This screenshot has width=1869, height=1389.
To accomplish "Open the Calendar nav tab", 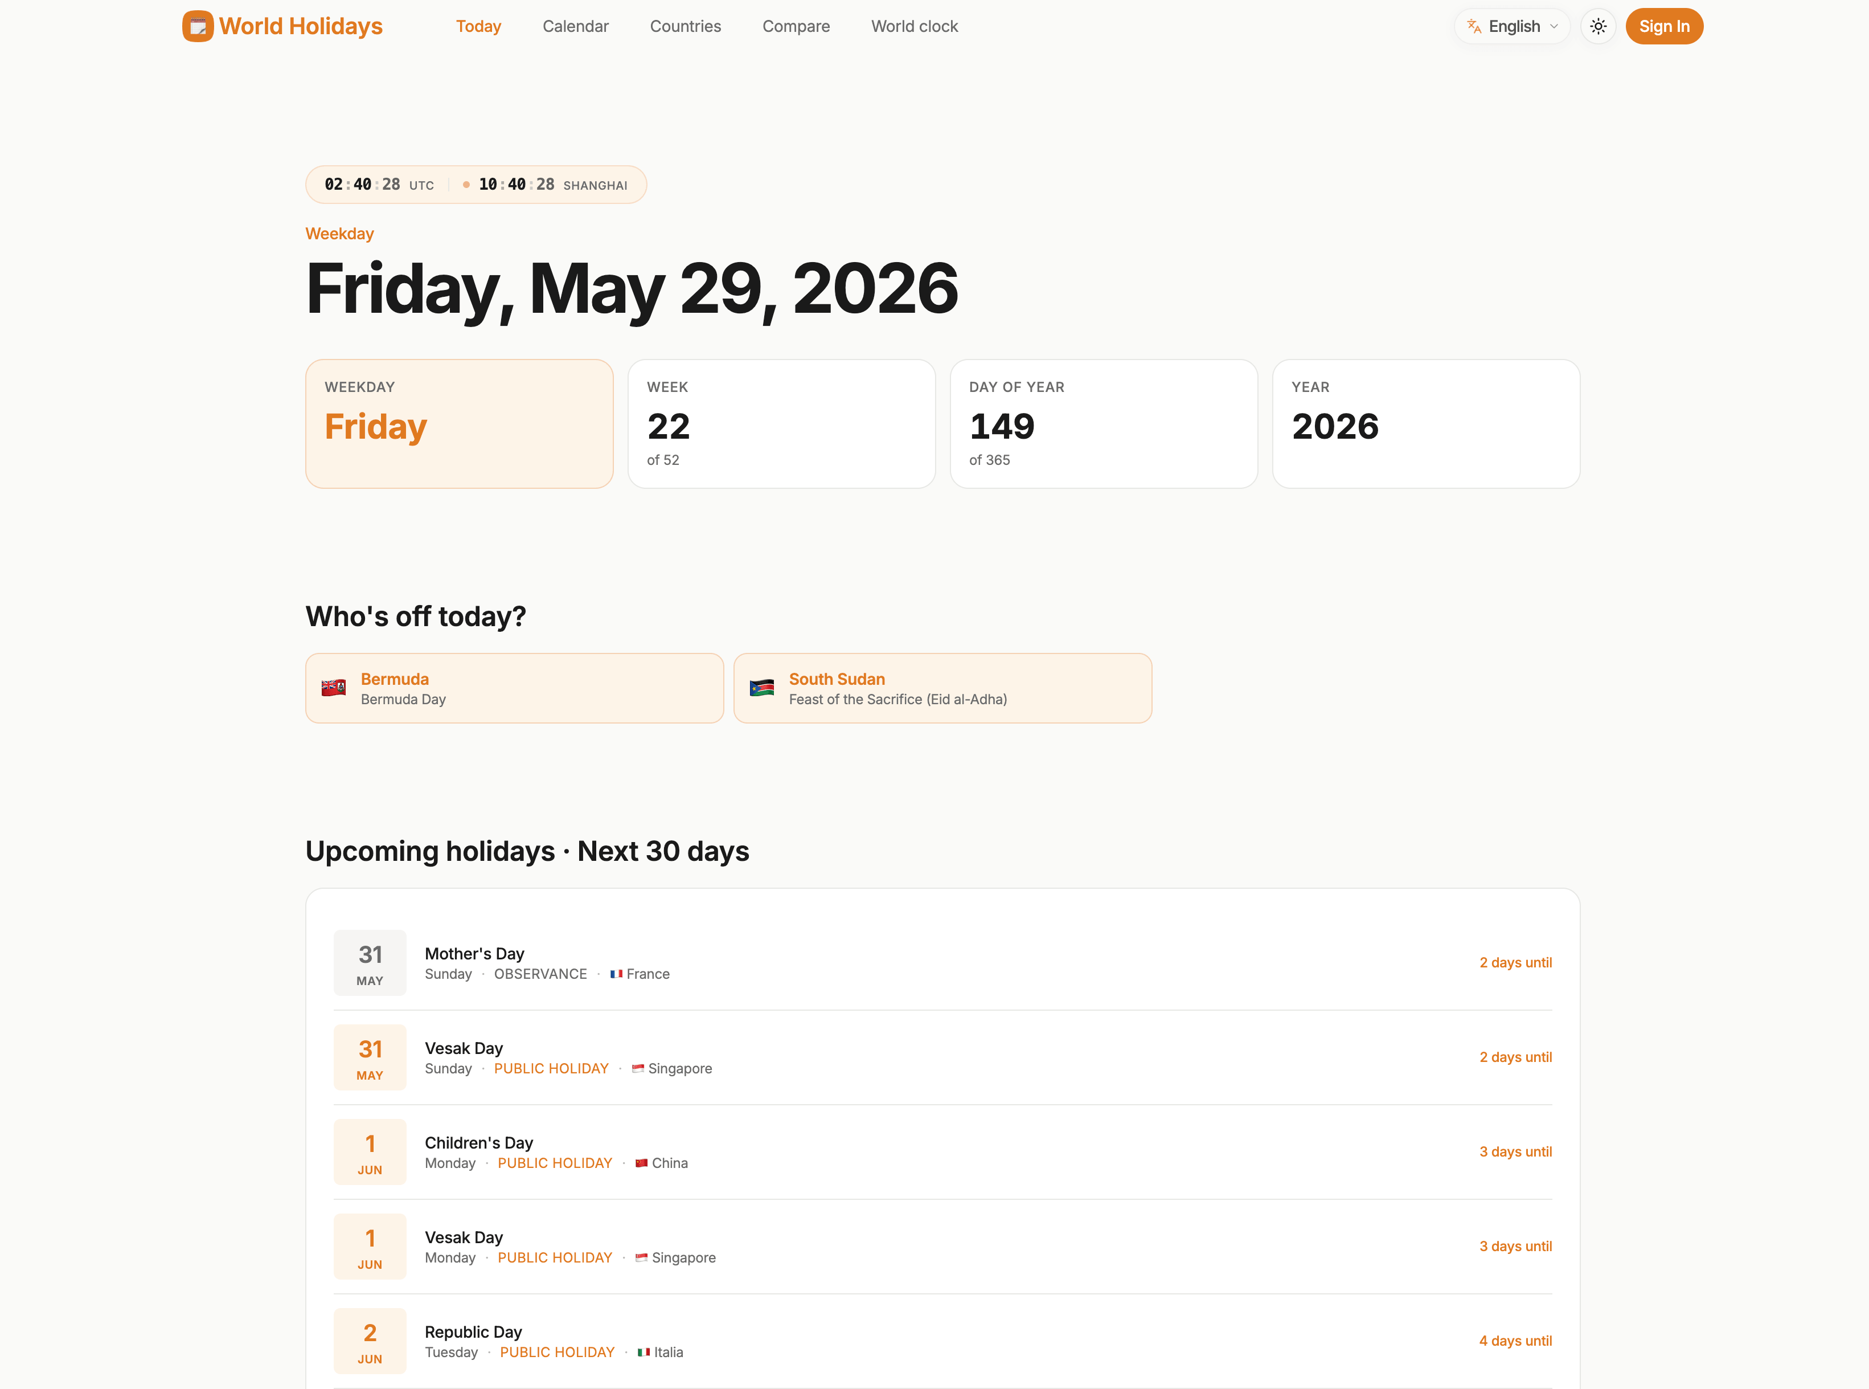I will [576, 26].
